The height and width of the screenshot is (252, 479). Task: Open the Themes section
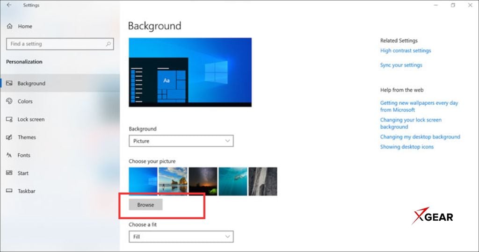click(60, 137)
